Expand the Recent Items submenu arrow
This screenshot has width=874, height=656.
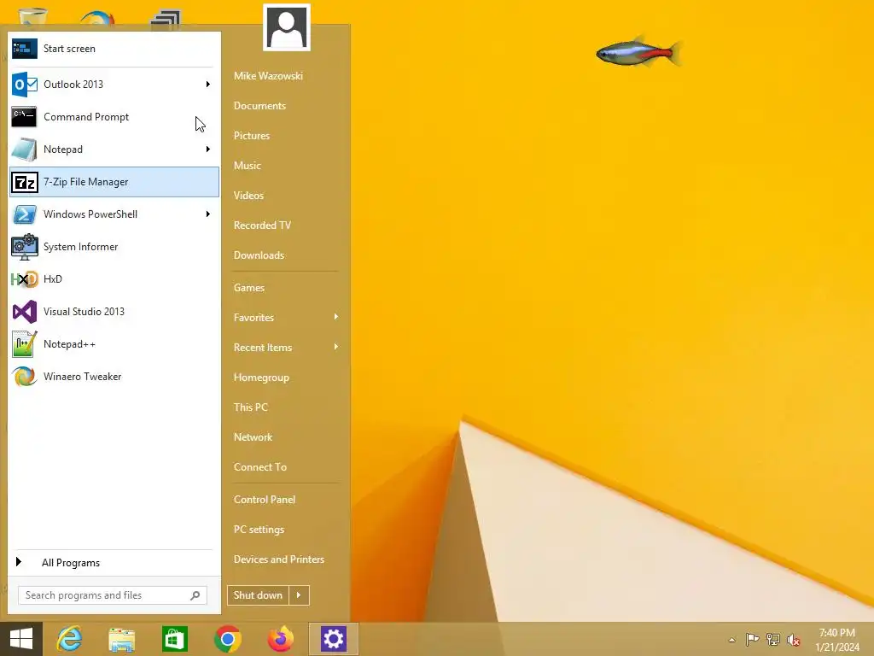coord(336,347)
